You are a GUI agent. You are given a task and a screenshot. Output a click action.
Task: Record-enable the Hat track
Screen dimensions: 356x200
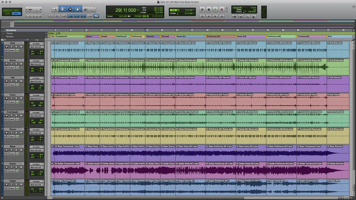coord(6,81)
